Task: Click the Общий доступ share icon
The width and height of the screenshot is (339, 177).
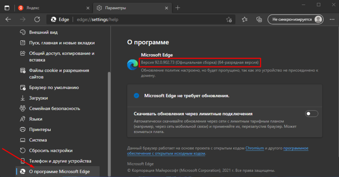Action: 23,53
